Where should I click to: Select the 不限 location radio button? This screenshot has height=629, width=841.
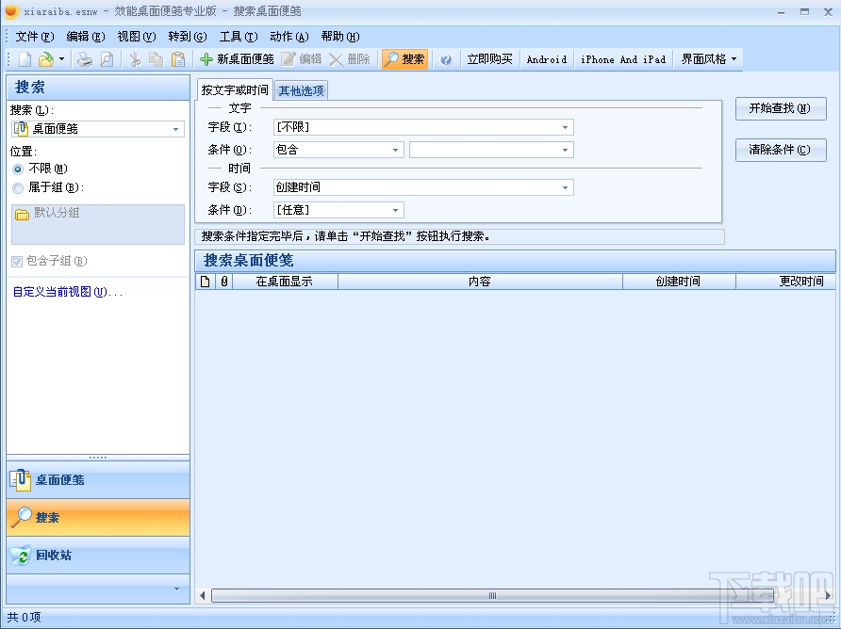[17, 169]
